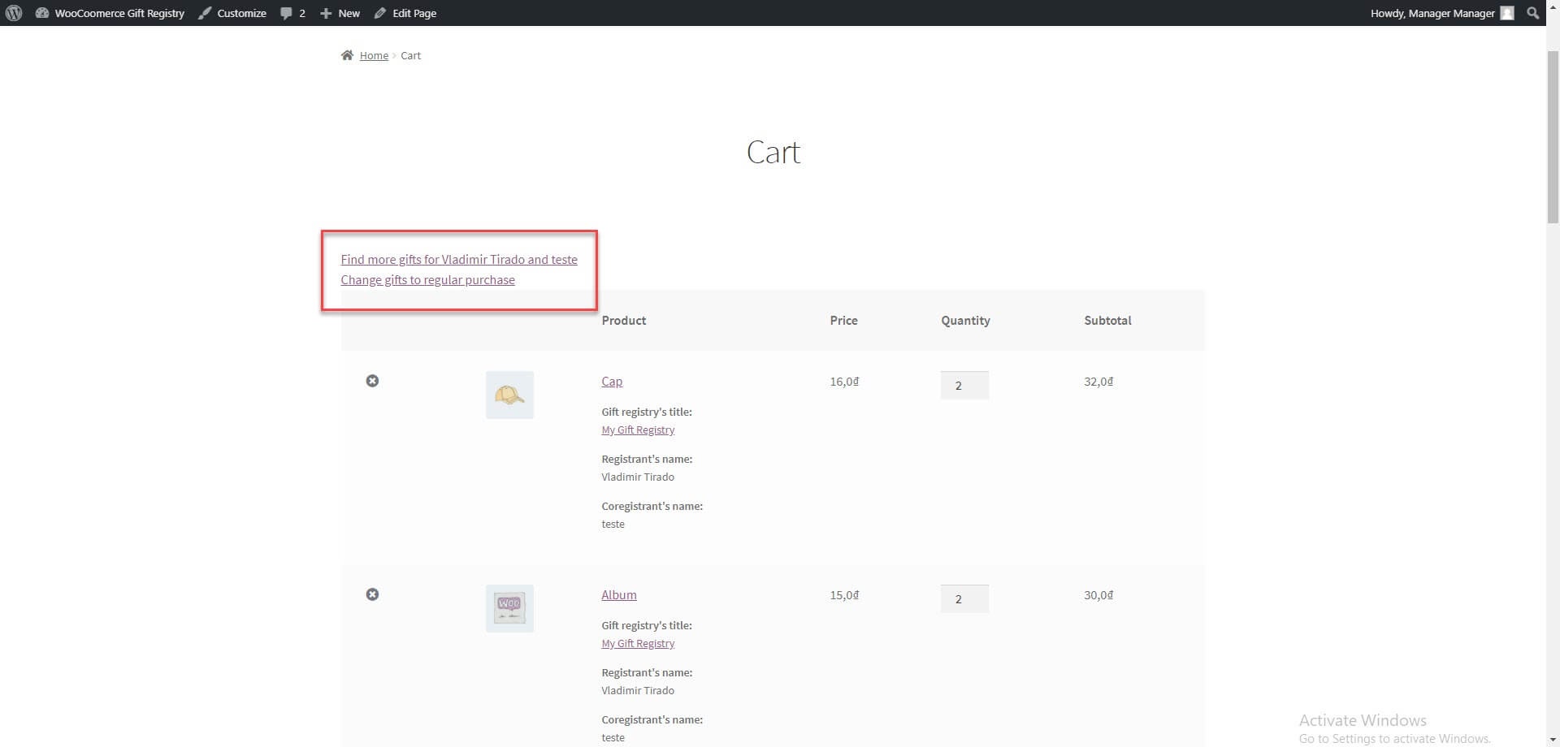Open the Cap product link

(612, 382)
